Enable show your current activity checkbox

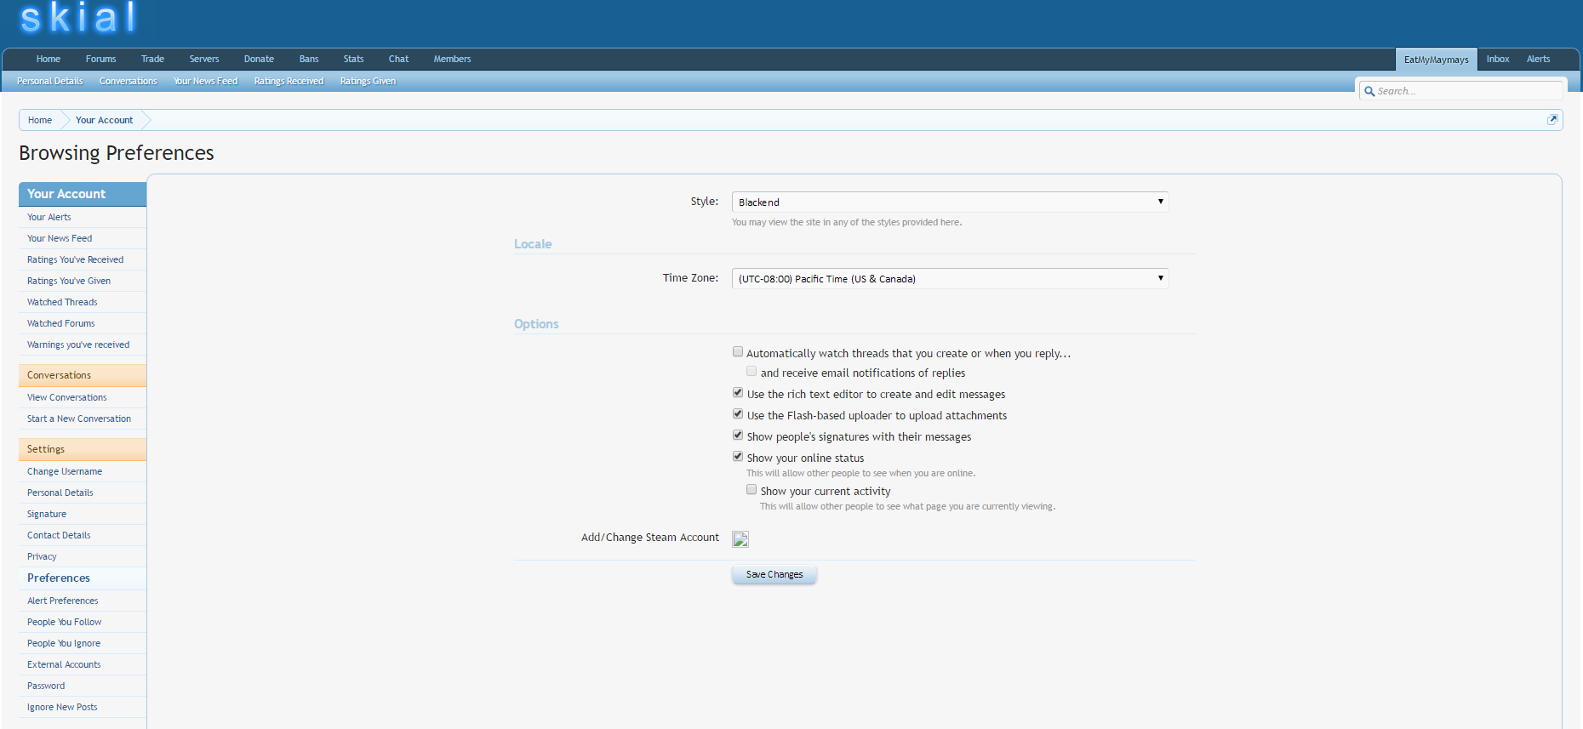751,490
